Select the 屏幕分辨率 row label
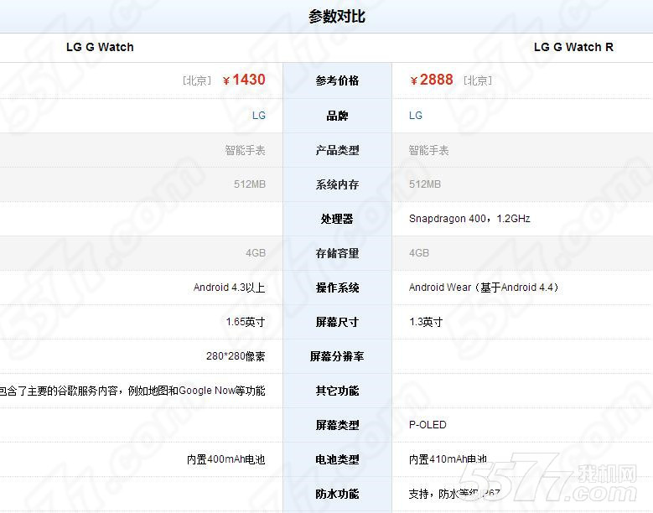The height and width of the screenshot is (513, 653). [x=337, y=356]
